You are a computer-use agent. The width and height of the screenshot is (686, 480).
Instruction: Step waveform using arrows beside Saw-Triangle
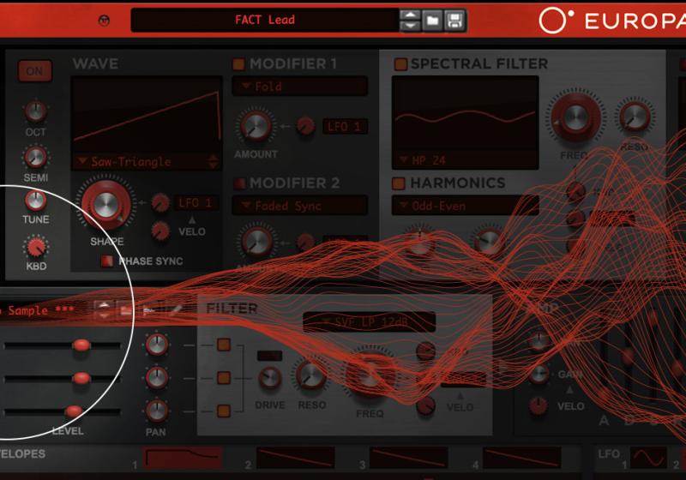(213, 162)
